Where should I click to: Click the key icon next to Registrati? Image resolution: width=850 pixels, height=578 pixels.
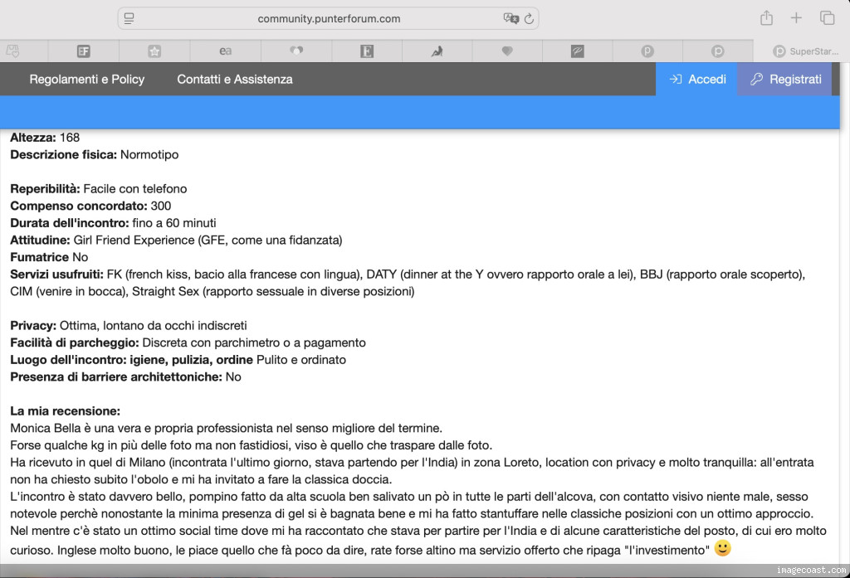pos(756,80)
